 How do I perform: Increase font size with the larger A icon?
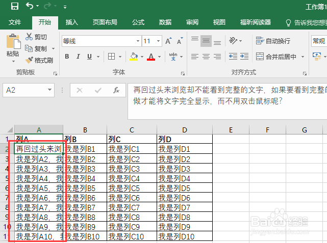pos(168,41)
